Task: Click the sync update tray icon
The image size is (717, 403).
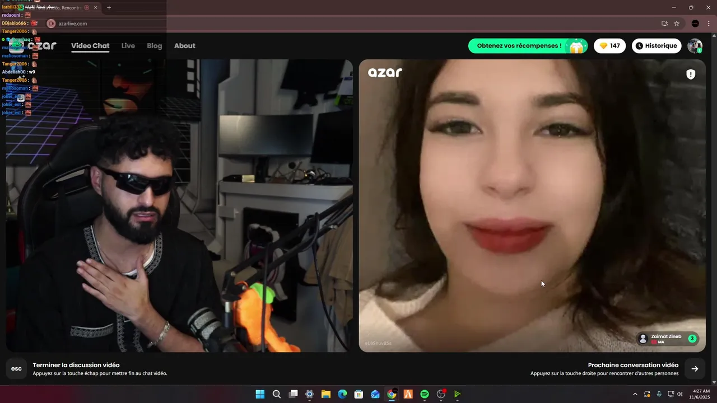Action: 647,394
